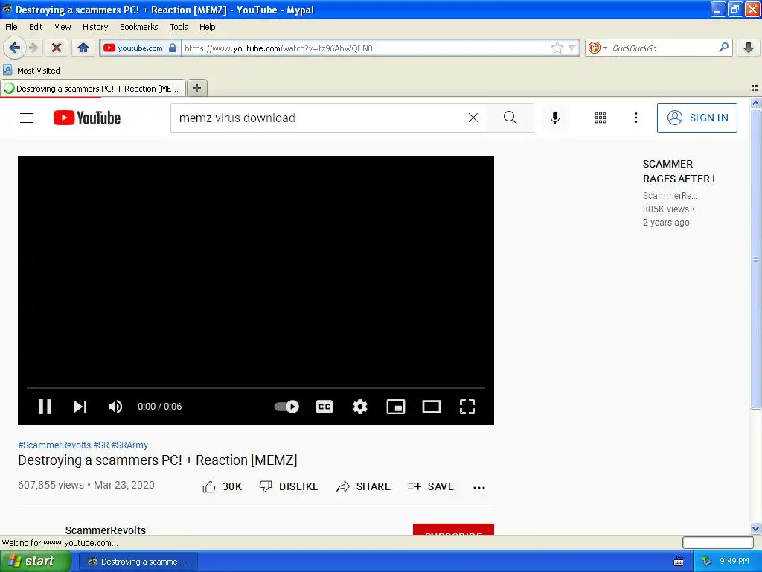Click the search bar magnifier icon
Viewport: 762px width, 572px height.
(x=723, y=48)
